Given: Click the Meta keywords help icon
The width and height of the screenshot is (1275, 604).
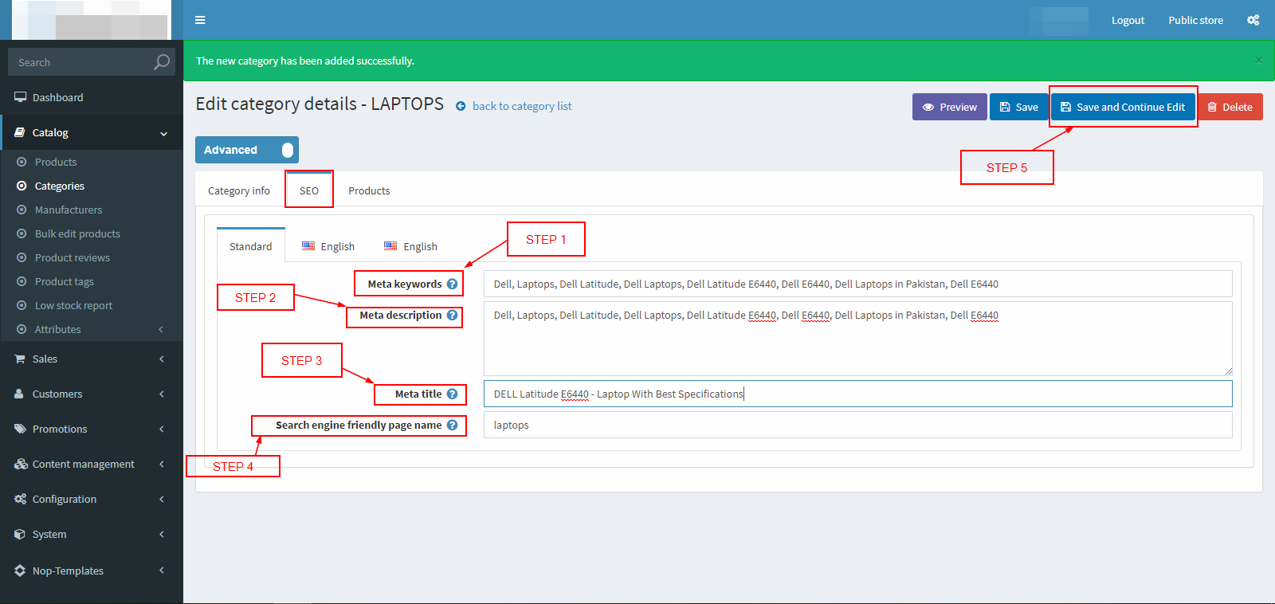Looking at the screenshot, I should pos(452,284).
